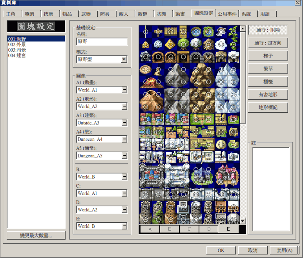Open the A5 (通常) file browse button
Screen dimensions: 303x258
pos(124,155)
